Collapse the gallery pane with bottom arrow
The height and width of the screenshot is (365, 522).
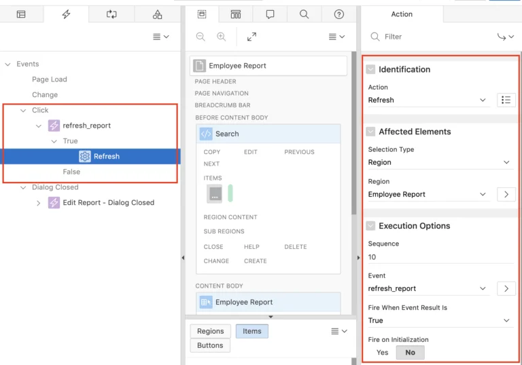pyautogui.click(x=271, y=317)
